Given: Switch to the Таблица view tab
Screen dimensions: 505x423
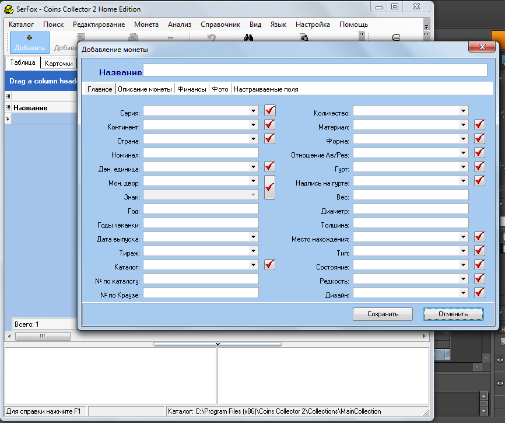Looking at the screenshot, I should (x=23, y=62).
